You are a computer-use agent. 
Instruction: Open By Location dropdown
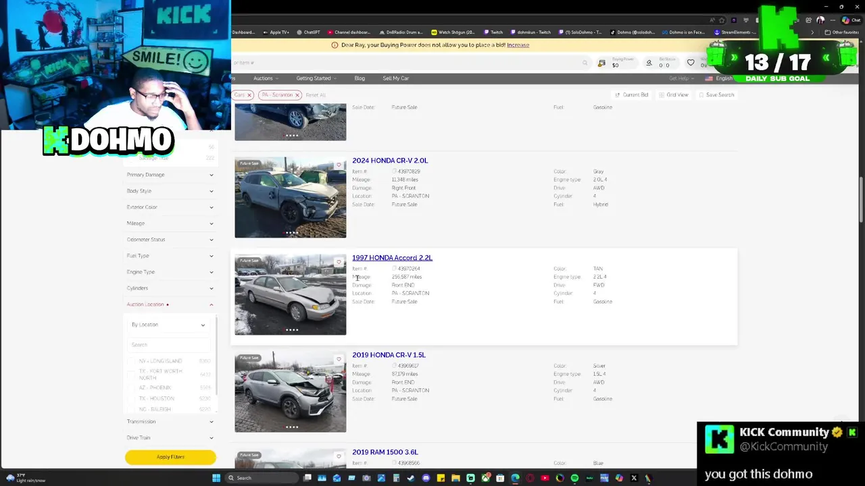pos(168,325)
